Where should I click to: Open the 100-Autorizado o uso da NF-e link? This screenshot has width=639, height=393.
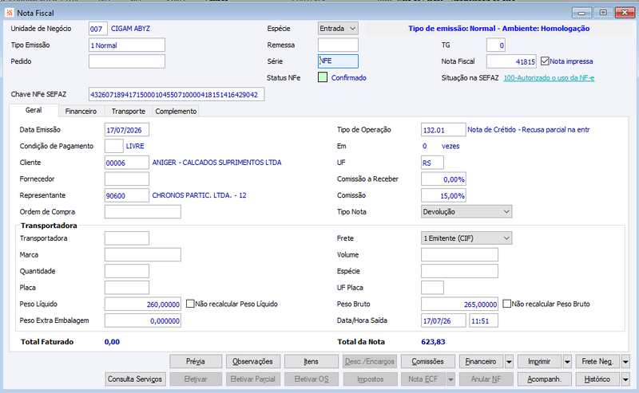click(x=549, y=77)
